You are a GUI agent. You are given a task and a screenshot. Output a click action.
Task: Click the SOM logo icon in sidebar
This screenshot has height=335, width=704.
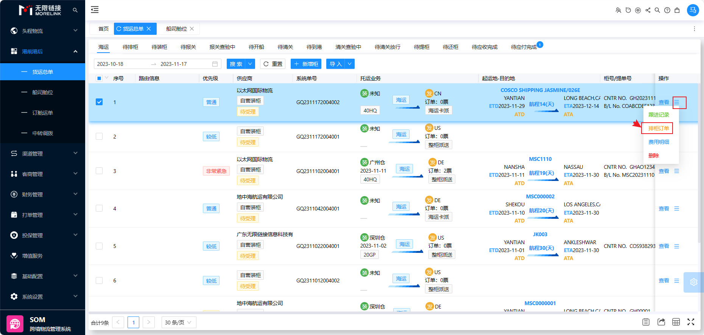15,324
